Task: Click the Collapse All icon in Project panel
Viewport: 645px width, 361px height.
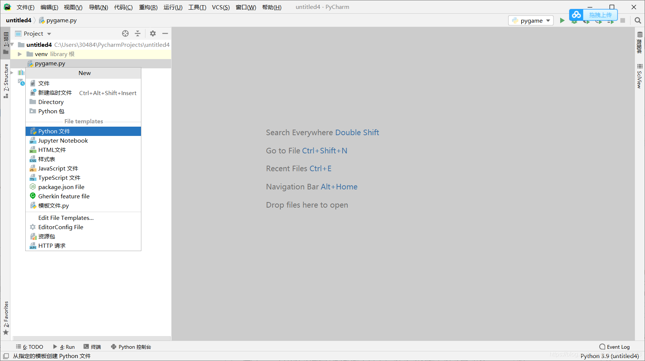Action: point(138,33)
